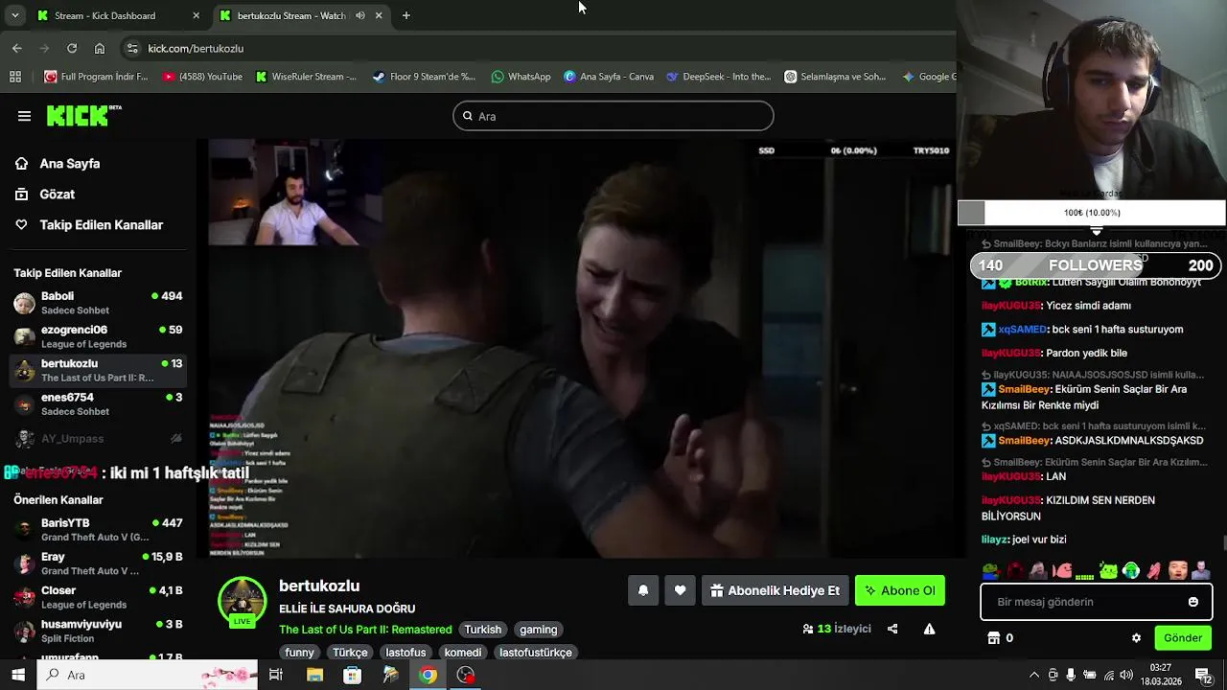Open offline AY_Umpass channel
The image size is (1227, 690).
point(98,439)
